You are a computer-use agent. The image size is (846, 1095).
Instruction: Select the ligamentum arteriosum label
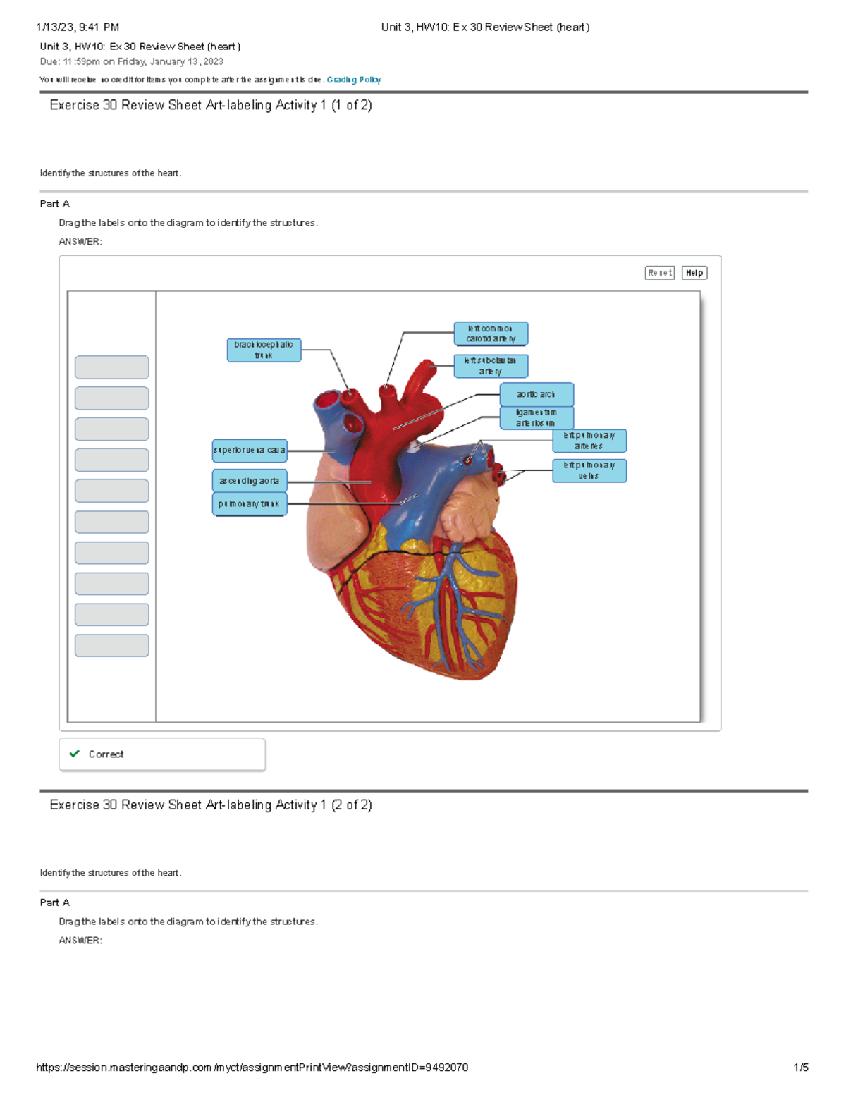[537, 417]
